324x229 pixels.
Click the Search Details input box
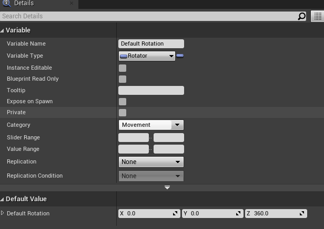click(147, 16)
